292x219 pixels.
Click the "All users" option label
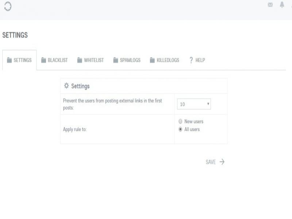pyautogui.click(x=192, y=129)
